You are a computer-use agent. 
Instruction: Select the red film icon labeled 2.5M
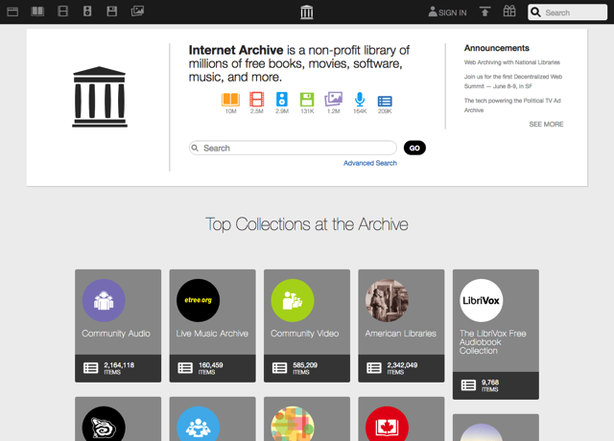click(256, 100)
